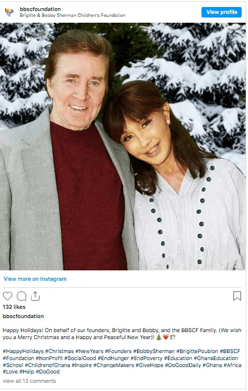Open the #DoGood hashtag at end
Image resolution: width=248 pixels, height=391 pixels.
point(48,372)
